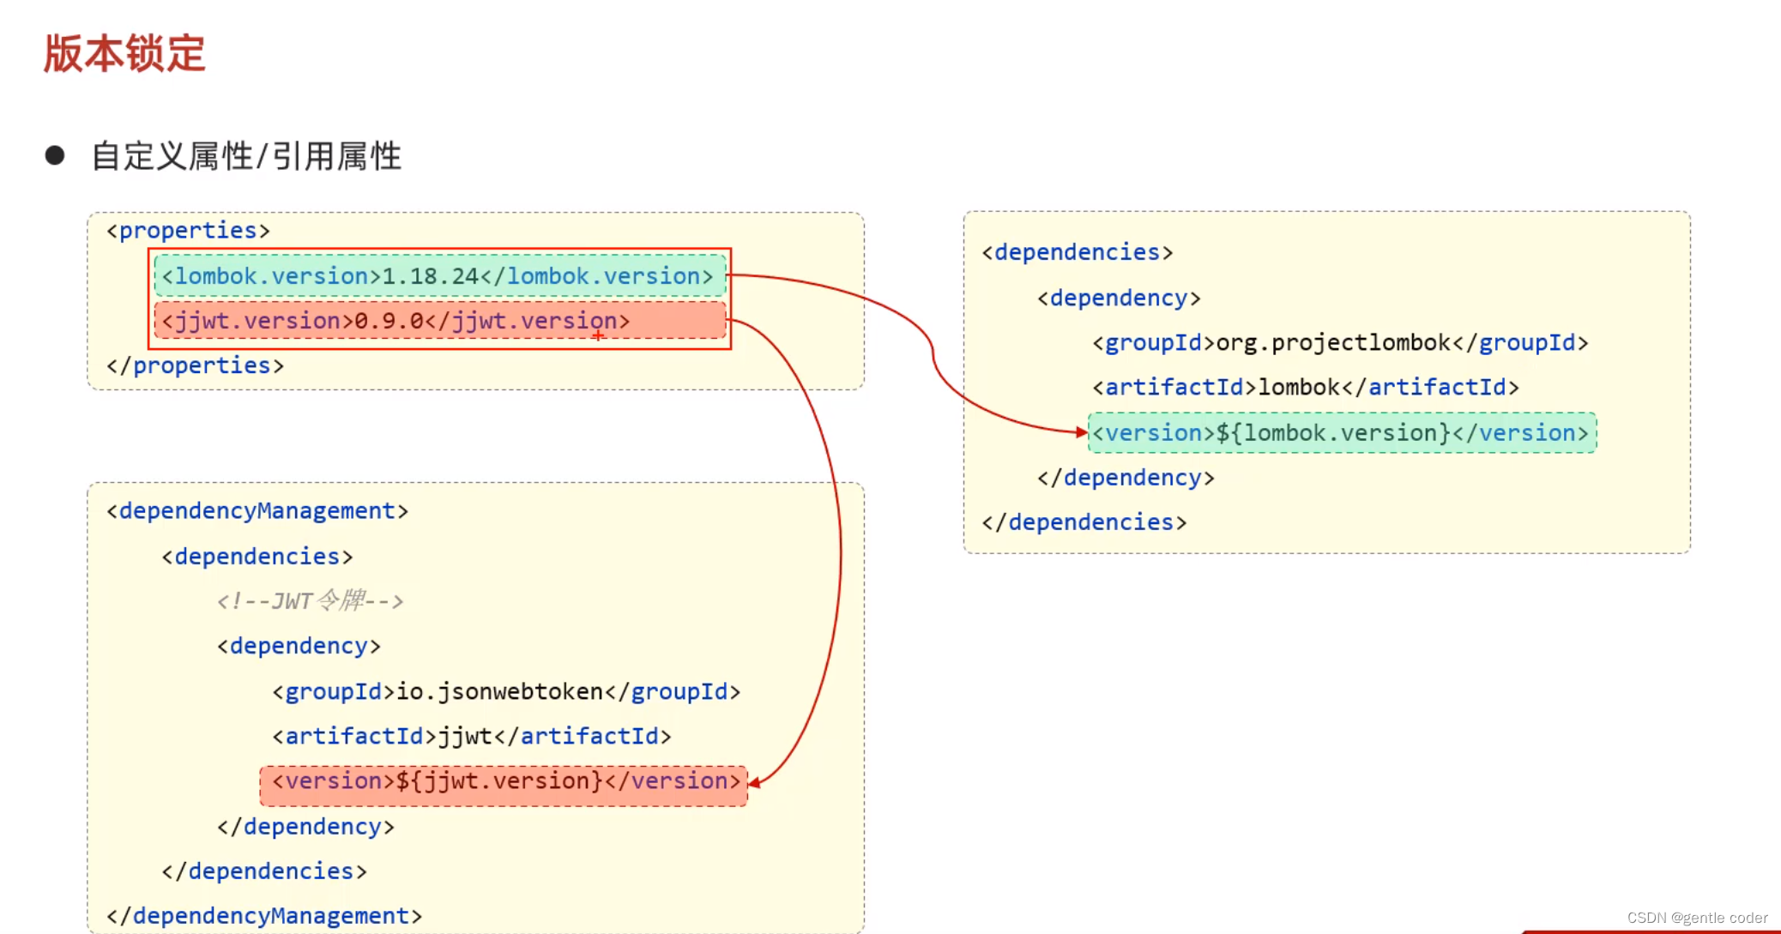
Task: Click the lombok artifactId line
Action: pos(1306,388)
